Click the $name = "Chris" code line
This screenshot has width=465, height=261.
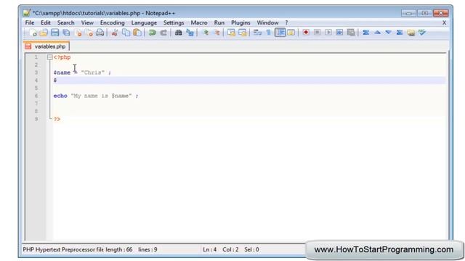tap(82, 72)
